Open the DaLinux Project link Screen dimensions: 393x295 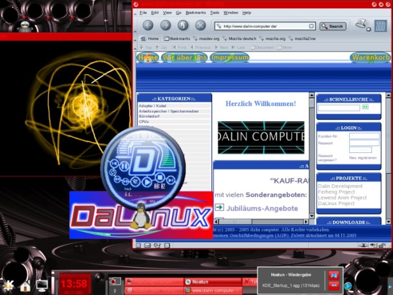click(336, 203)
